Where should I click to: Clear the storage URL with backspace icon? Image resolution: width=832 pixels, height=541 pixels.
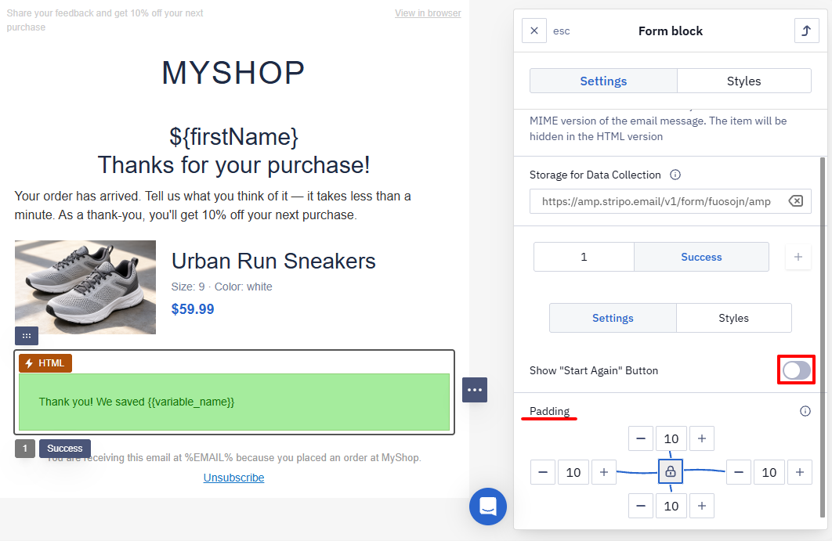pos(796,201)
